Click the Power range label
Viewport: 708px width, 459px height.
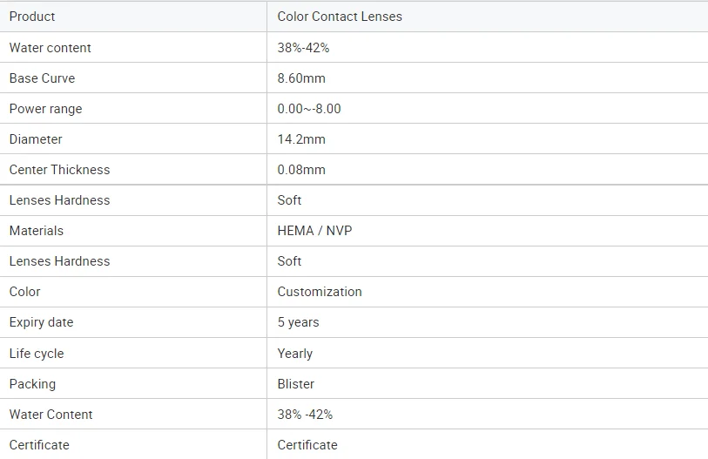45,109
